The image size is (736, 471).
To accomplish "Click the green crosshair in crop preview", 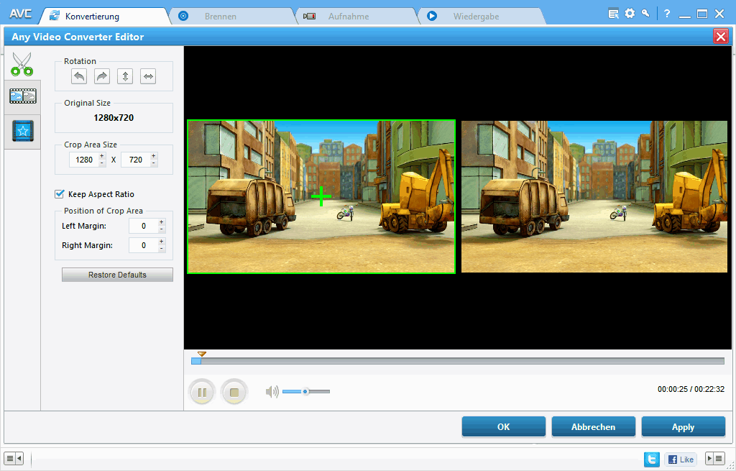I will pos(321,196).
